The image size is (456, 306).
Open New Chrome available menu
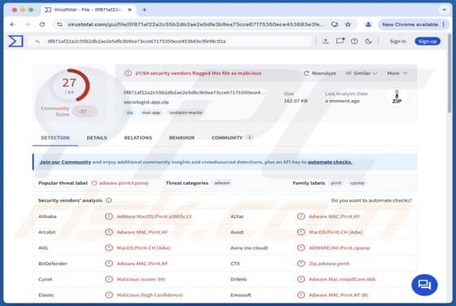coord(413,24)
